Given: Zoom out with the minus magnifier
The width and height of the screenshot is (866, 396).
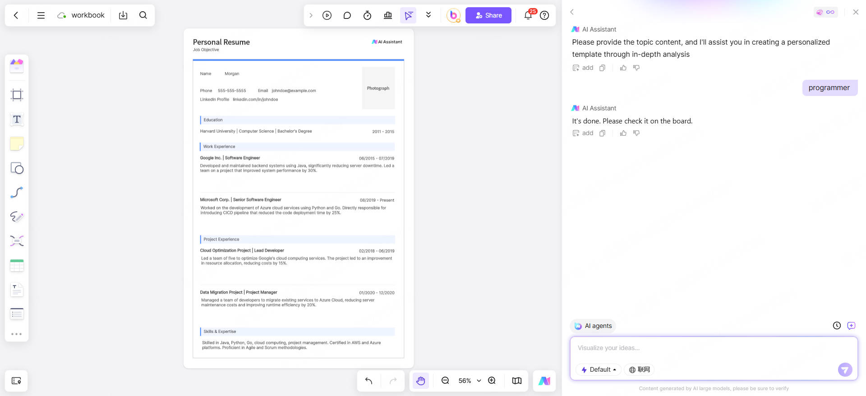Looking at the screenshot, I should [x=445, y=381].
